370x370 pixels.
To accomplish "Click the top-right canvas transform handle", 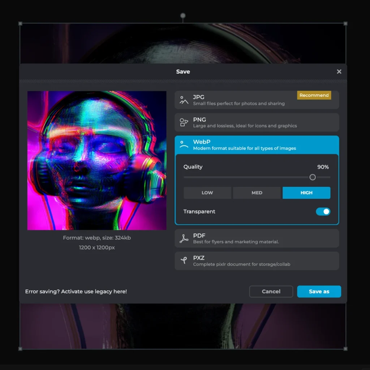I will point(345,23).
